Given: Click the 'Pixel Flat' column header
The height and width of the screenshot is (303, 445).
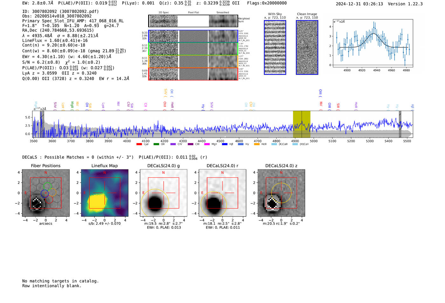Looking at the screenshot, I should click(x=193, y=13).
